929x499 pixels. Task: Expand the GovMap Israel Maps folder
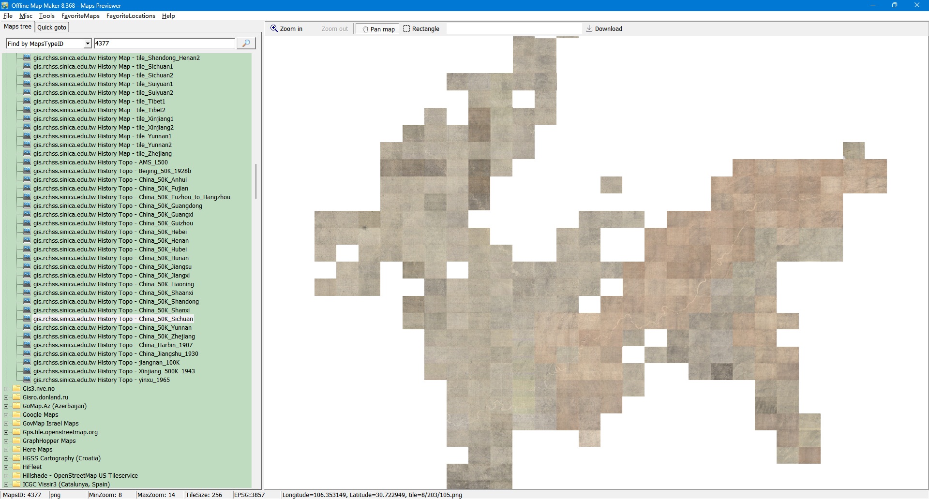(x=6, y=424)
